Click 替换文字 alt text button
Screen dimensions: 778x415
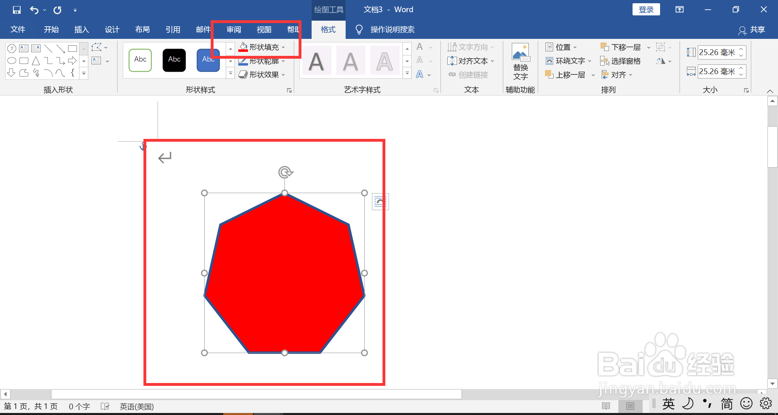tap(520, 62)
